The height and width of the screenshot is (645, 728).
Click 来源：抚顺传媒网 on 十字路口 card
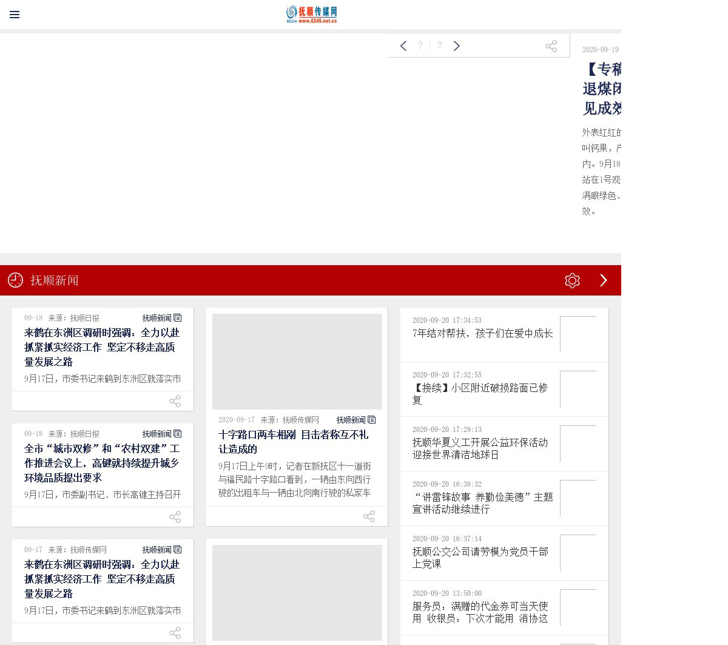[289, 420]
